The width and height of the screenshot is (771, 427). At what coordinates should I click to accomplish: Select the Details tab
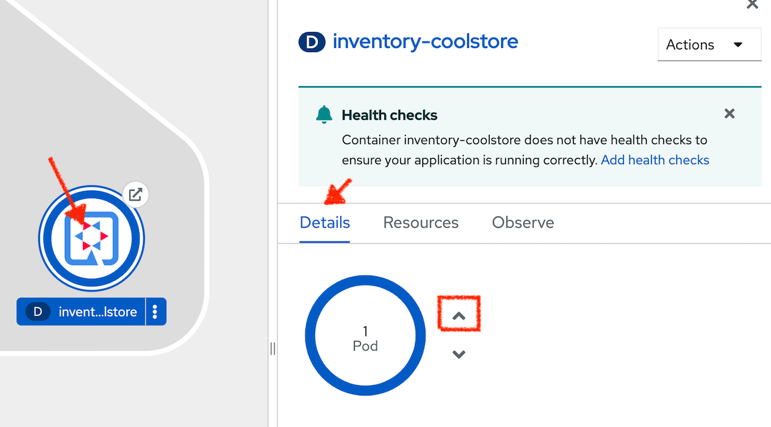point(325,223)
